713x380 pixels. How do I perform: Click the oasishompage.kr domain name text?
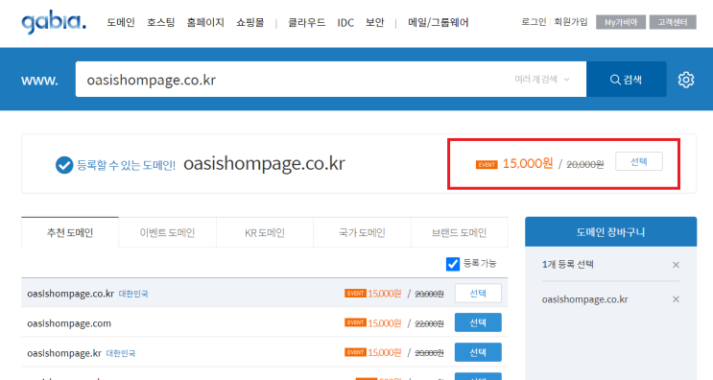pyautogui.click(x=64, y=353)
